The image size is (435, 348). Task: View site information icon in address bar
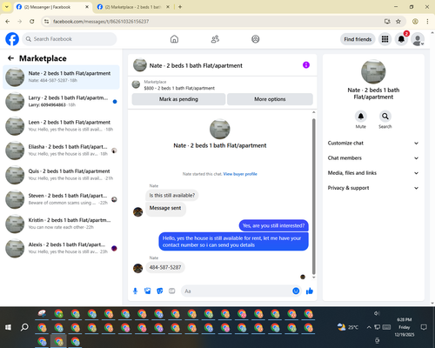click(46, 21)
